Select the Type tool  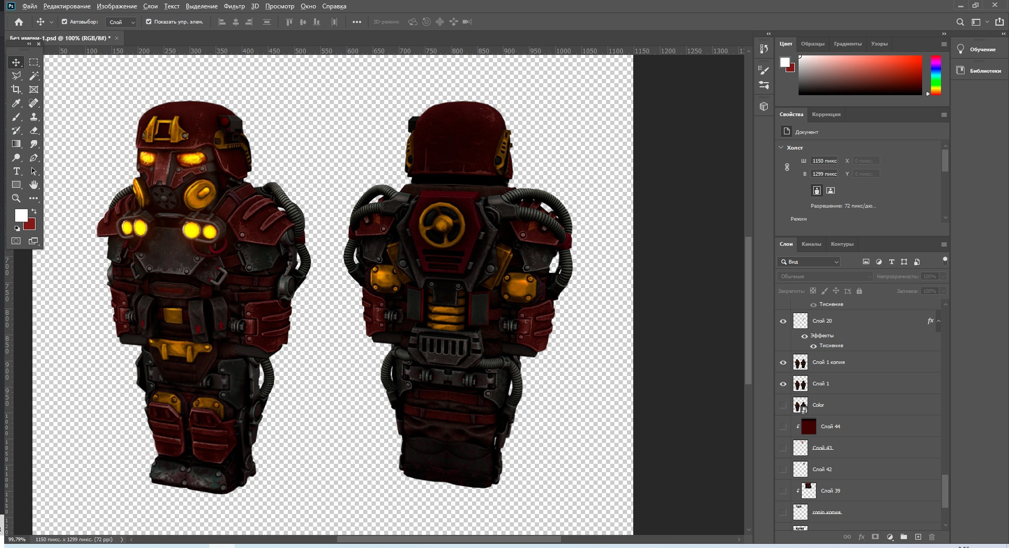tap(16, 171)
